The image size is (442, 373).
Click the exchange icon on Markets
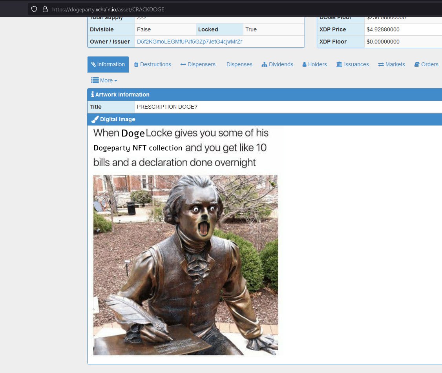click(x=381, y=64)
